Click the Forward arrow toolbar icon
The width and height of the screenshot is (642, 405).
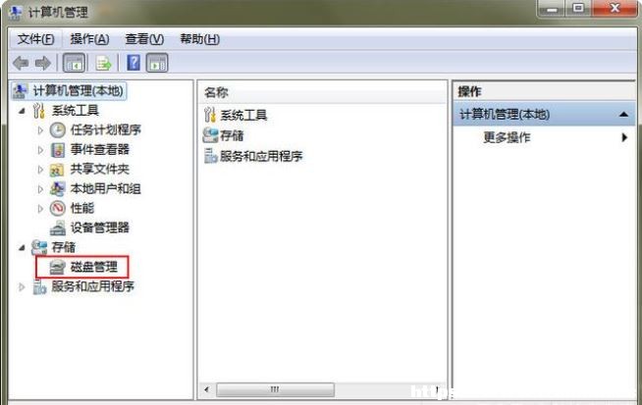[43, 63]
